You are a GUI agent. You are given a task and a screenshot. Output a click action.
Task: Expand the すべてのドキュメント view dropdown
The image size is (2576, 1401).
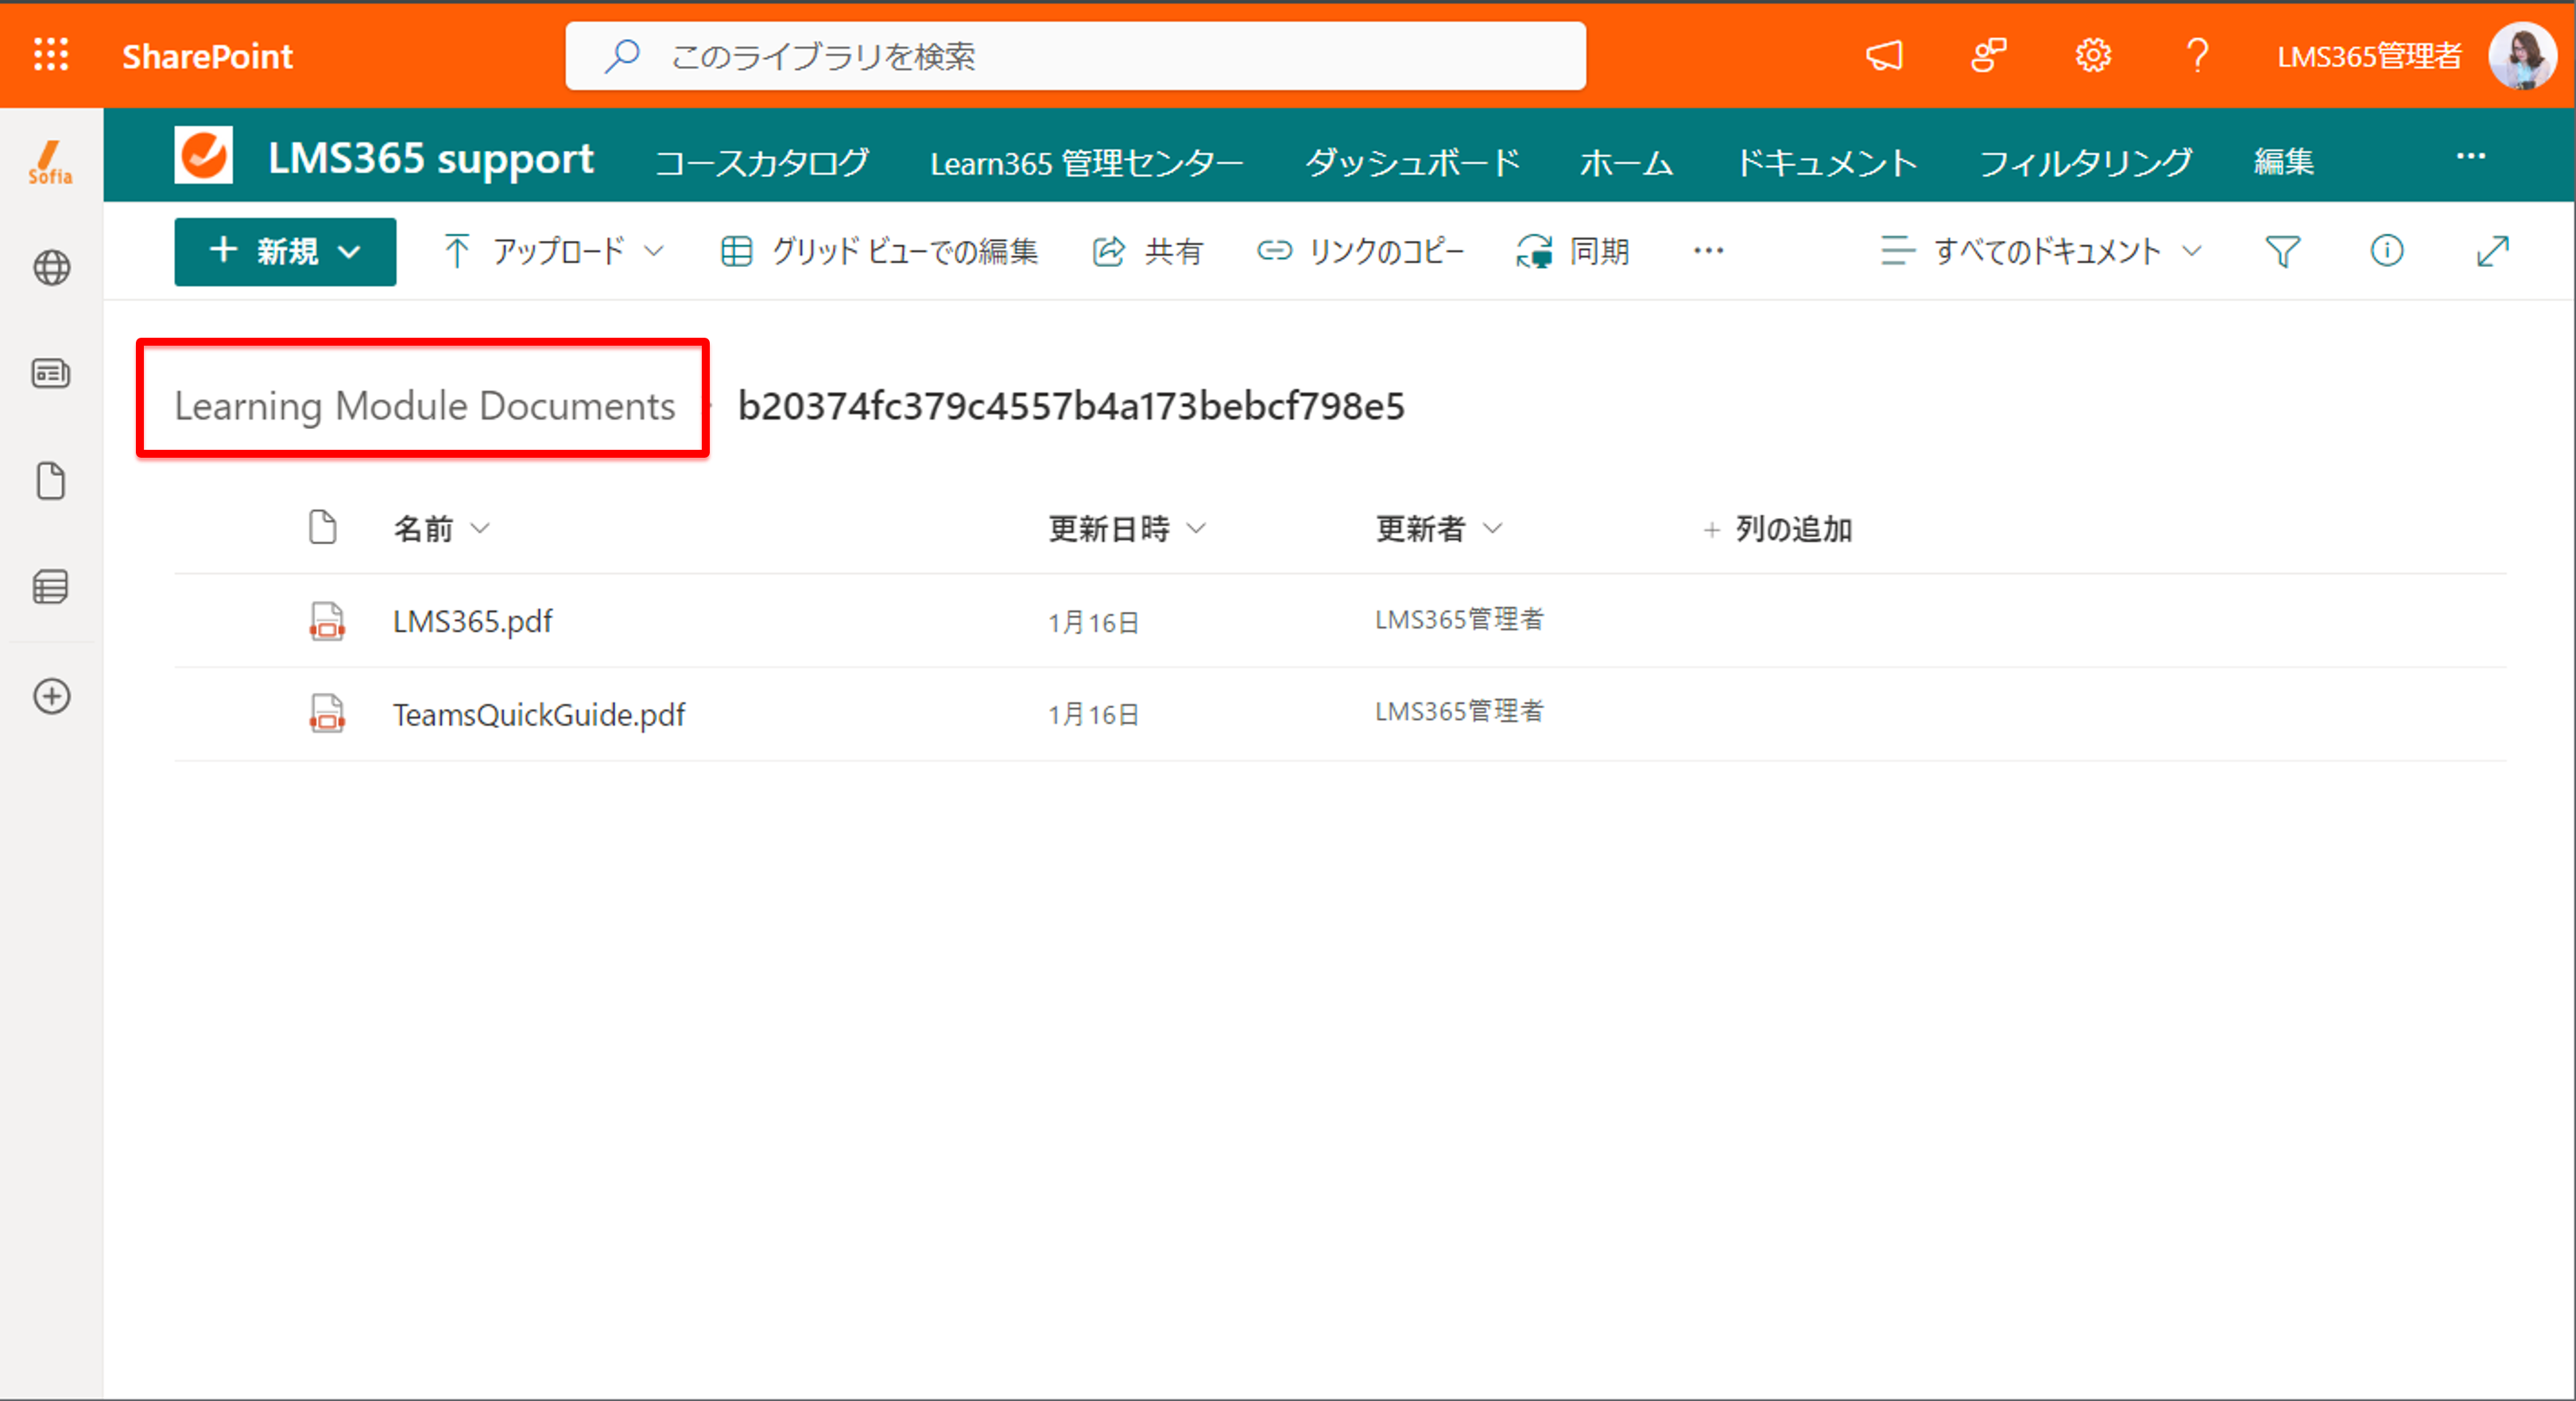2041,251
